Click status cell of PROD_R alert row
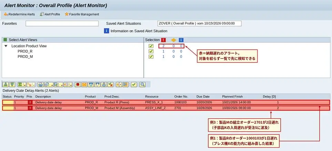The height and width of the screenshot is (151, 332). [8, 103]
